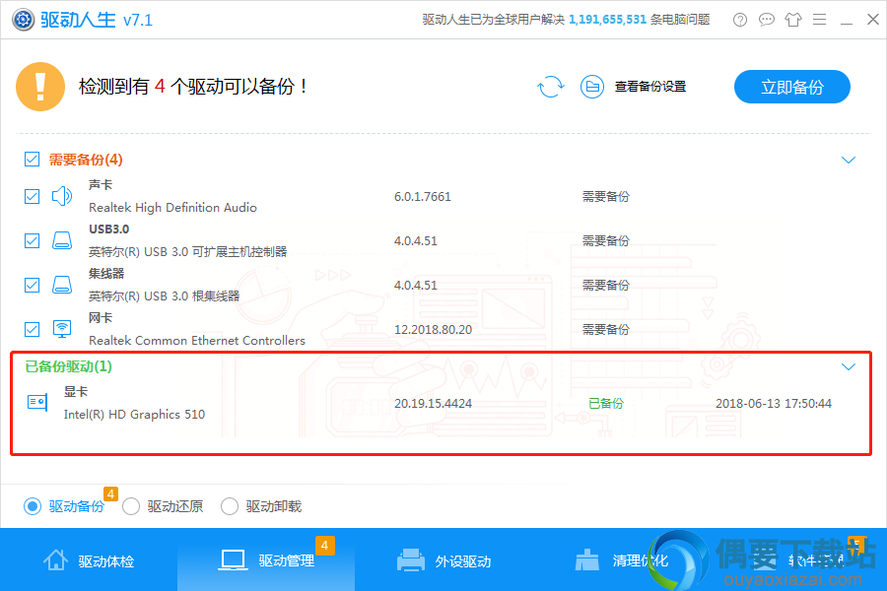Click the 集线器 hub drive icon
Viewport: 887px width, 591px height.
point(62,285)
